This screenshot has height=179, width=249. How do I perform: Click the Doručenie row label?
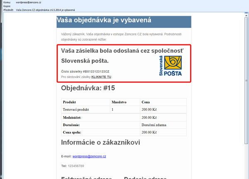click(x=71, y=125)
